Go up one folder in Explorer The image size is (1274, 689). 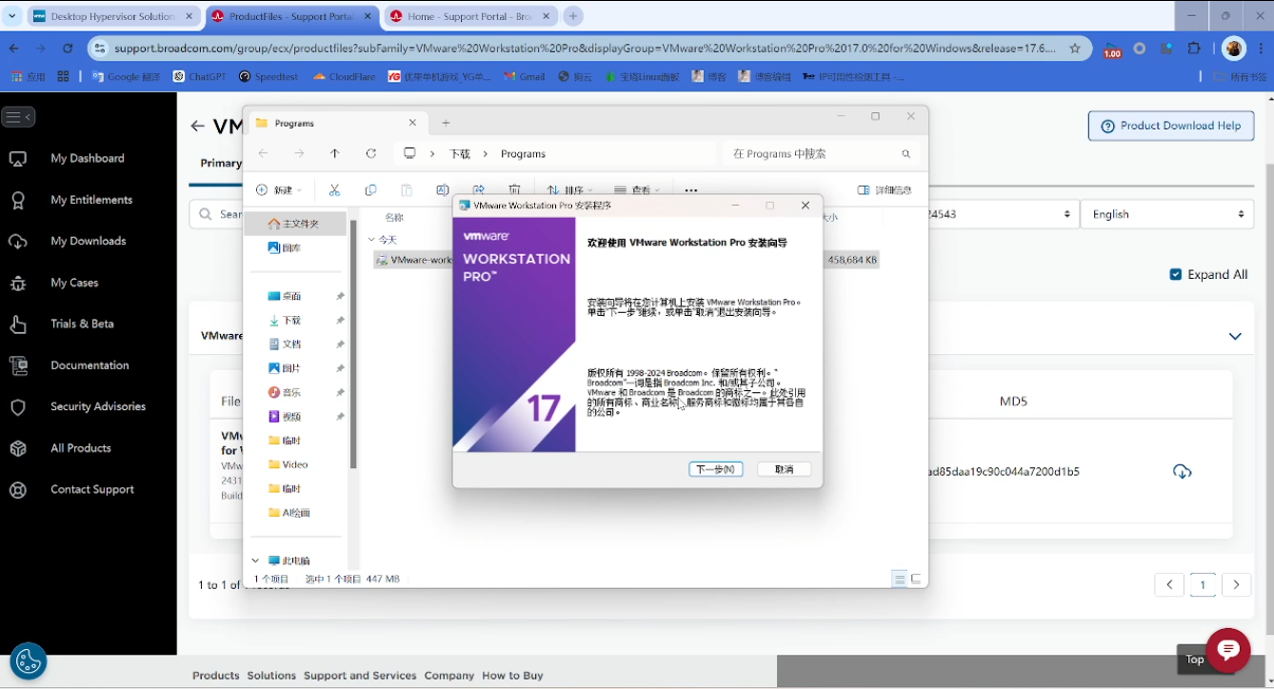[334, 153]
